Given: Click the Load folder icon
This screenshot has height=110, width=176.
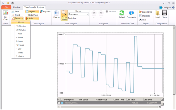Looking at the screenshot, I should 158,13.
